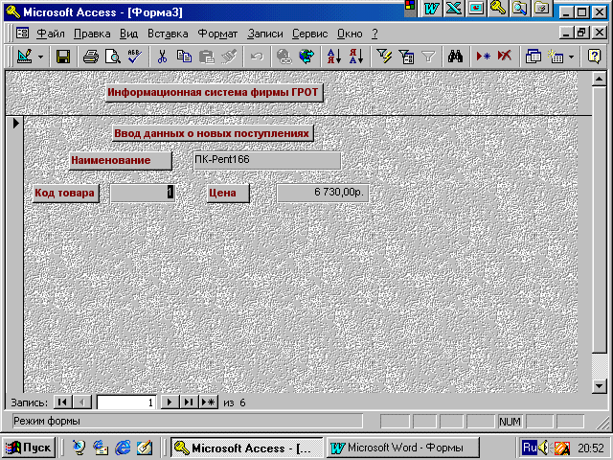Copy with the toolbar copy icon
613x460 pixels.
[184, 57]
